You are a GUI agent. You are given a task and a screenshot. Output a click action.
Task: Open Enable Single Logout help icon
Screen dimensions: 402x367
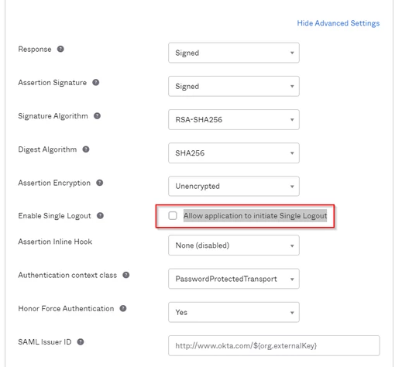click(100, 215)
